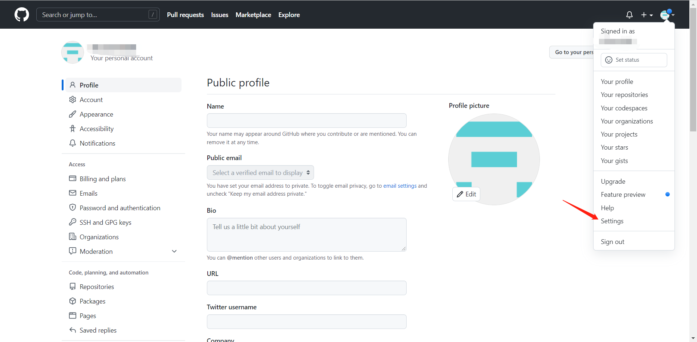Viewport: 697px width, 342px height.
Task: Click the avatar menu in header
Action: pos(667,15)
